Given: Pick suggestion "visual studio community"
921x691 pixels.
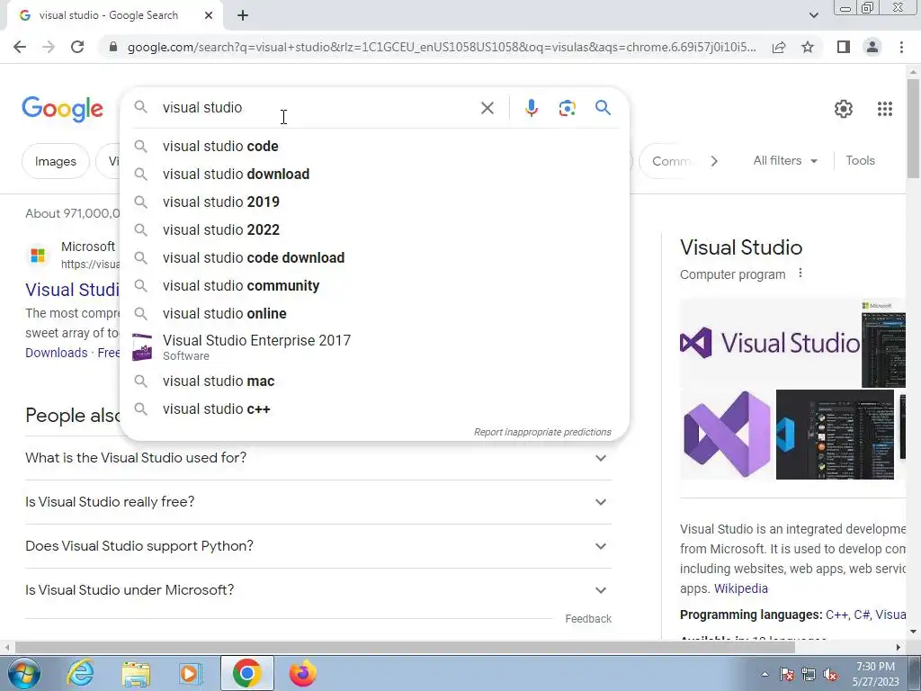Looking at the screenshot, I should tap(374, 285).
